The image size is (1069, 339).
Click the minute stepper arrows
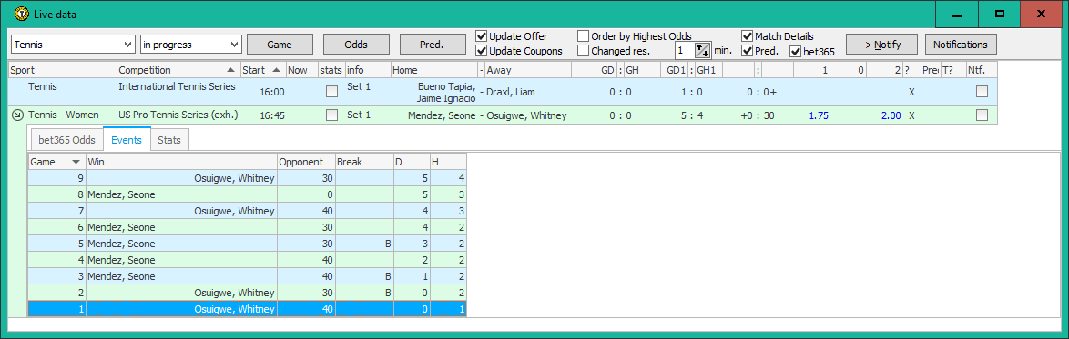pyautogui.click(x=702, y=50)
